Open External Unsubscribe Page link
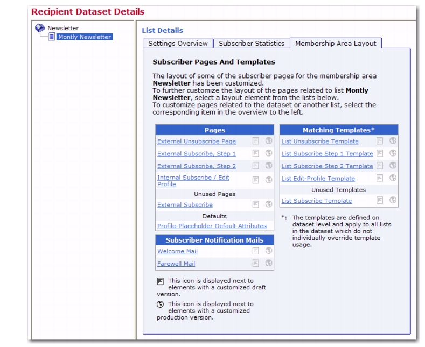 197,141
